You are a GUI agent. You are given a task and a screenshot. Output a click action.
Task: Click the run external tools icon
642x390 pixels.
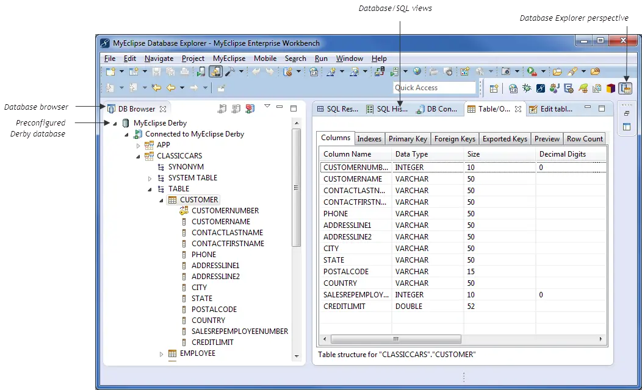(x=532, y=71)
